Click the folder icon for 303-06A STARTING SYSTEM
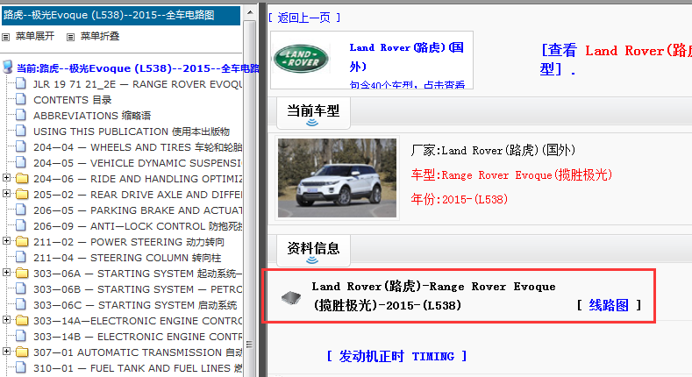Viewport: 692px width, 377px height. pyautogui.click(x=22, y=274)
